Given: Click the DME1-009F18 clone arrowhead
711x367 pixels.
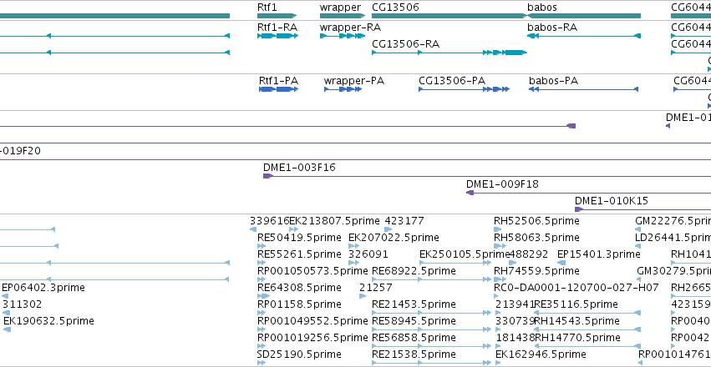Looking at the screenshot, I should 470,193.
